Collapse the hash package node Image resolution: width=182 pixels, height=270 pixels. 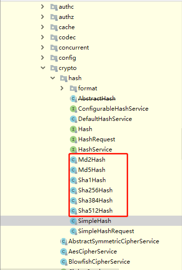click(x=52, y=78)
